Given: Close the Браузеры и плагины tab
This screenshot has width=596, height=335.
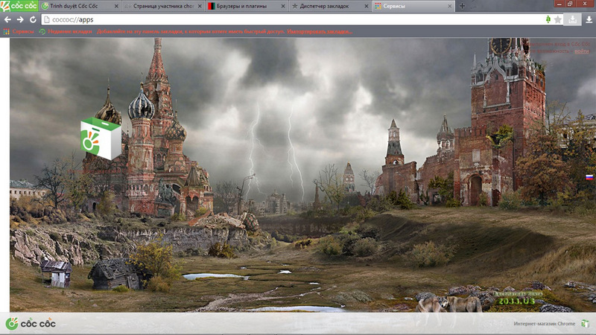Looking at the screenshot, I should click(x=283, y=6).
